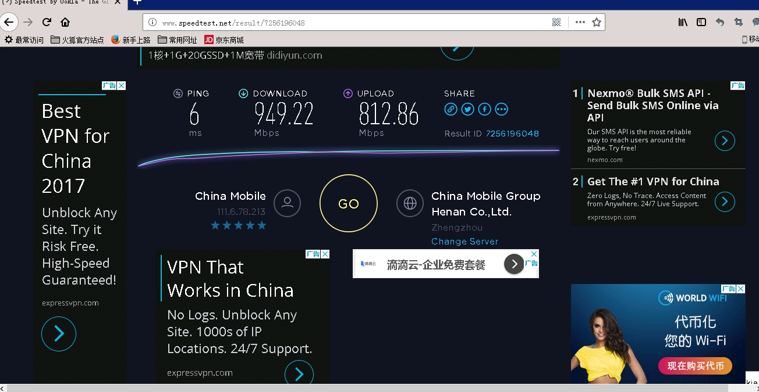The height and width of the screenshot is (392, 759).
Task: Reload the Speedtest page
Action: 47,22
